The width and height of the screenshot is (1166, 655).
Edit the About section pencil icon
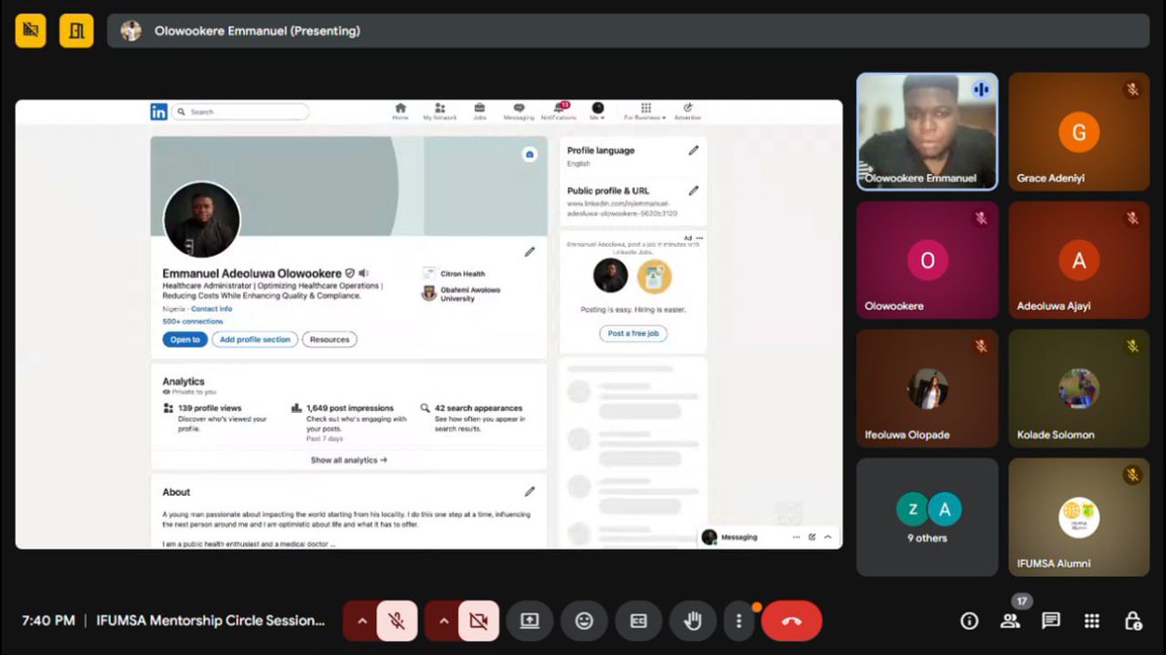(x=530, y=492)
